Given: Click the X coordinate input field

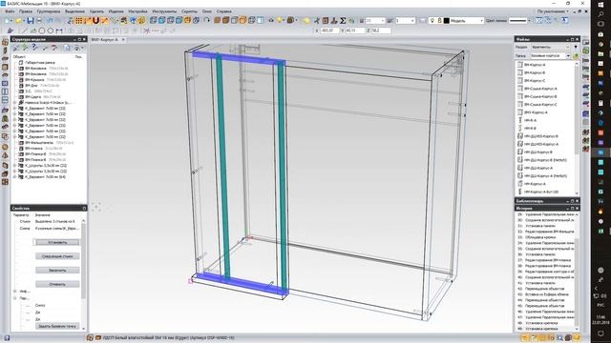Looking at the screenshot, I should click(x=329, y=30).
